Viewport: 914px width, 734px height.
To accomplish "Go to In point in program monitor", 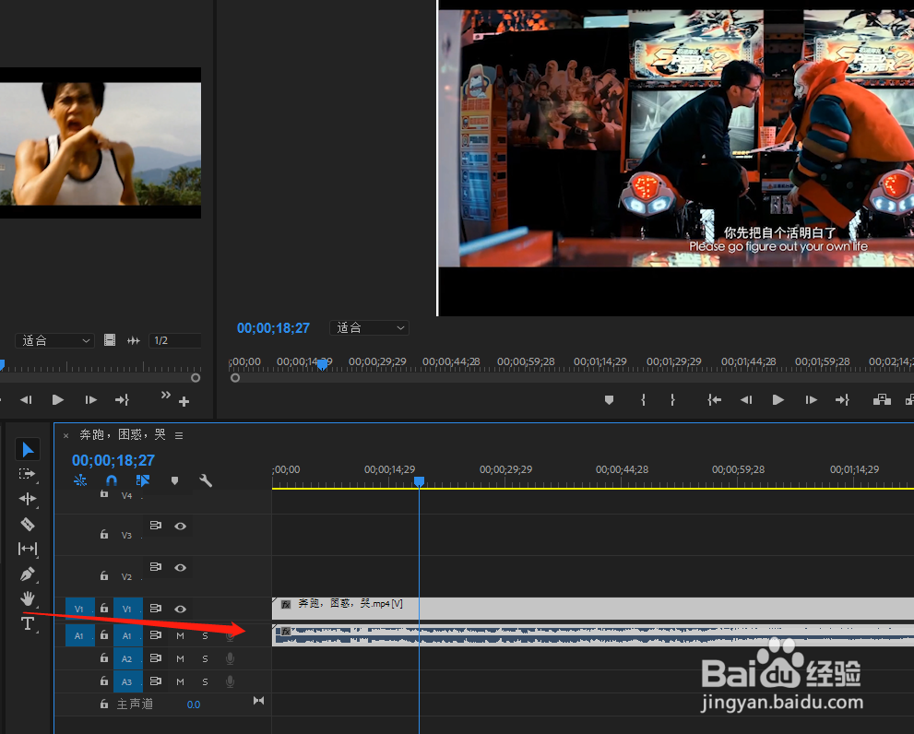I will (x=714, y=400).
